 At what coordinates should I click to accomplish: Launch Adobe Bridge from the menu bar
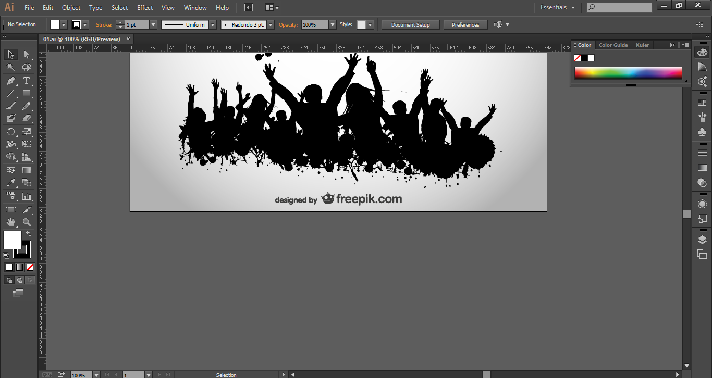249,8
